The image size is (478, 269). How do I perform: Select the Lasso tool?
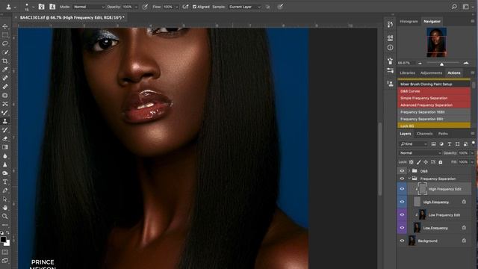pyautogui.click(x=5, y=43)
